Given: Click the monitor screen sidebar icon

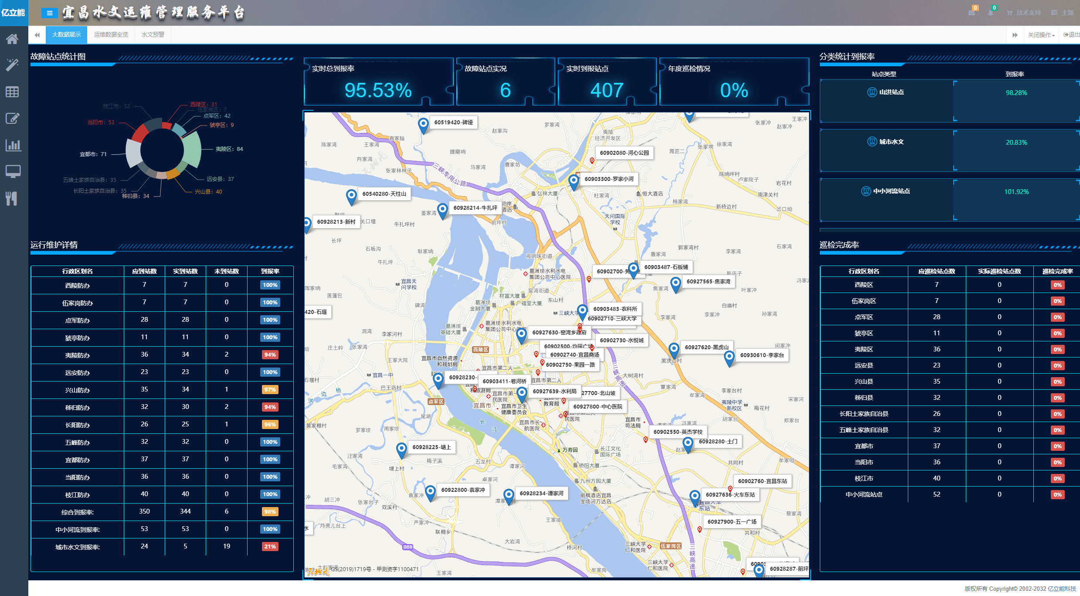Looking at the screenshot, I should 12,171.
